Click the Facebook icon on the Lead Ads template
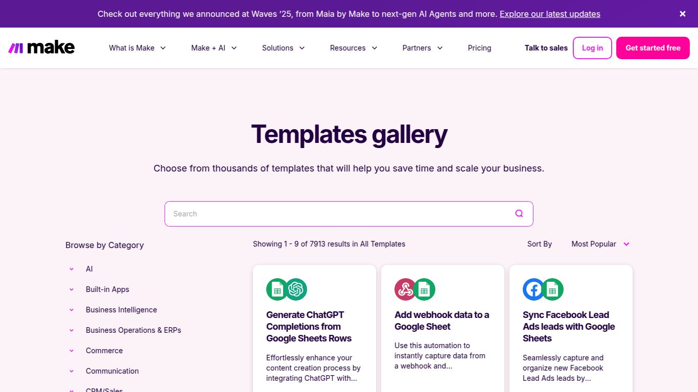Screen dimensions: 698x392 (x=532, y=289)
